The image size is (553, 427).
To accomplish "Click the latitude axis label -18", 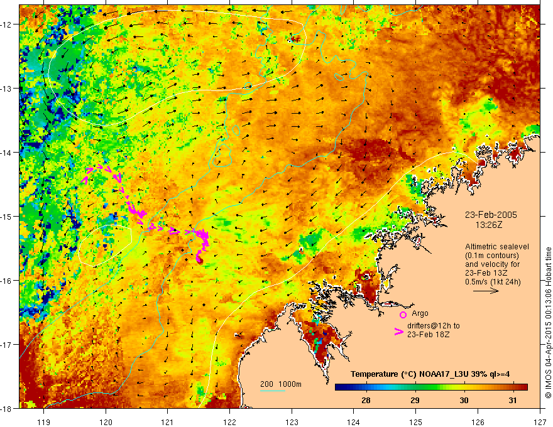I will (7, 409).
